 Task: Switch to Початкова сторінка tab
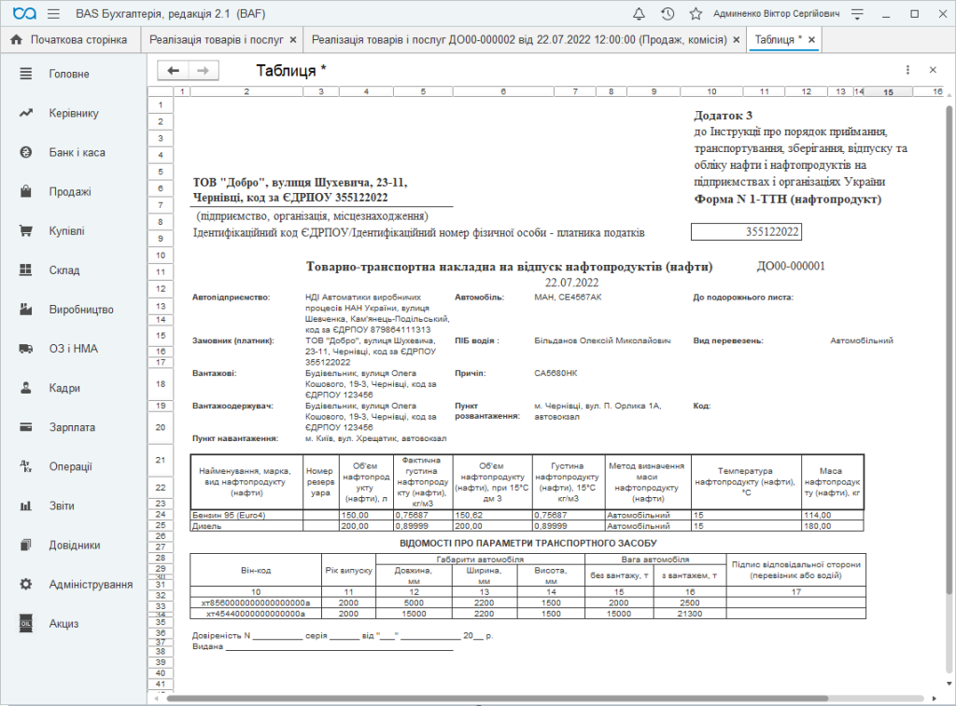(69, 39)
